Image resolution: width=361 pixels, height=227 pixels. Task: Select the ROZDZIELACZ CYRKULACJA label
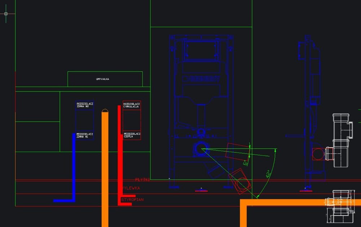point(131,105)
